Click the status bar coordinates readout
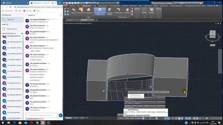Image resolution: width=223 pixels, height=125 pixels. (126, 118)
